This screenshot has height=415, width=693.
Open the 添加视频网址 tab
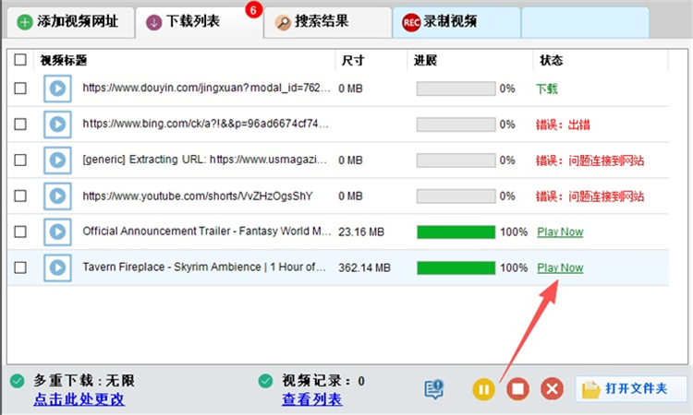pyautogui.click(x=71, y=21)
